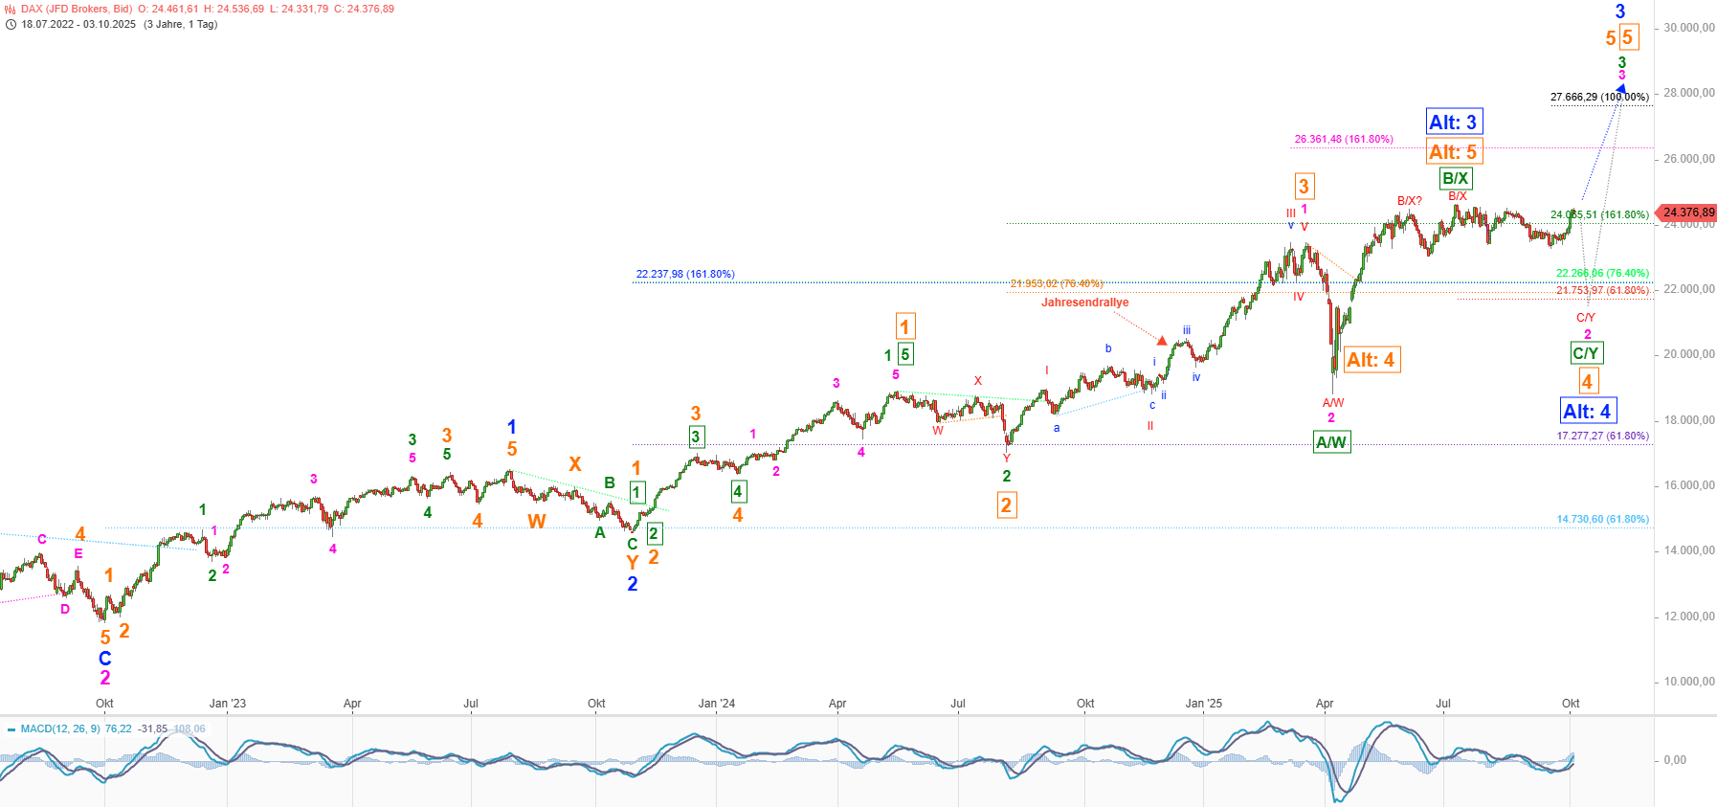The image size is (1717, 807).
Task: Select the 26.361,48 (161.80%) Fibonacci level label
Action: click(x=1343, y=139)
